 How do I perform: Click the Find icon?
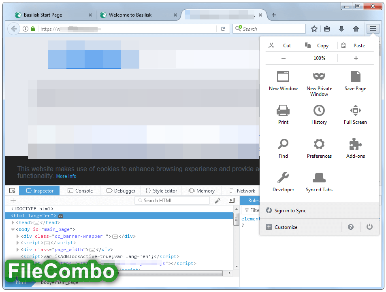(x=283, y=144)
